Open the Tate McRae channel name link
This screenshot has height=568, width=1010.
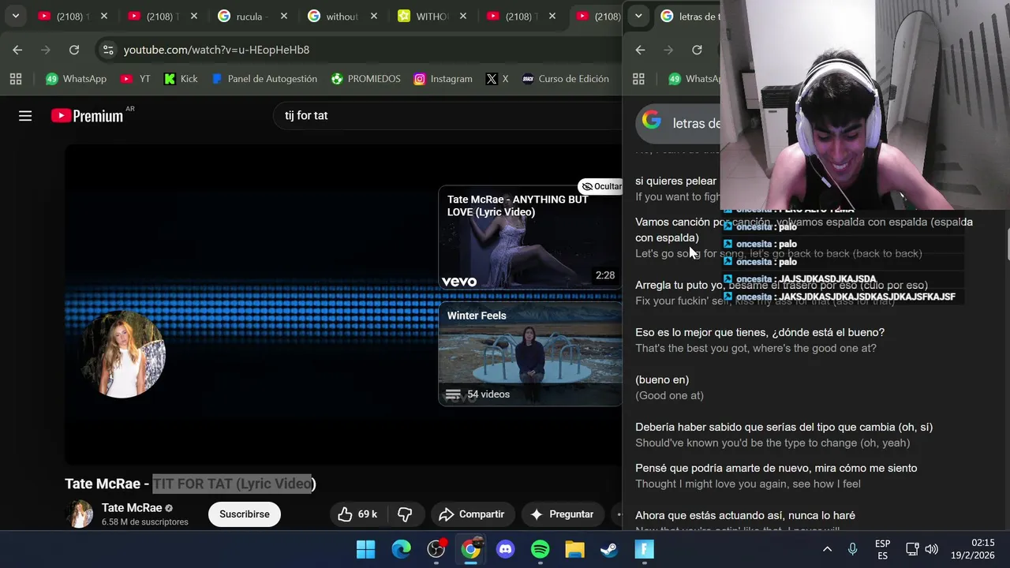(132, 508)
